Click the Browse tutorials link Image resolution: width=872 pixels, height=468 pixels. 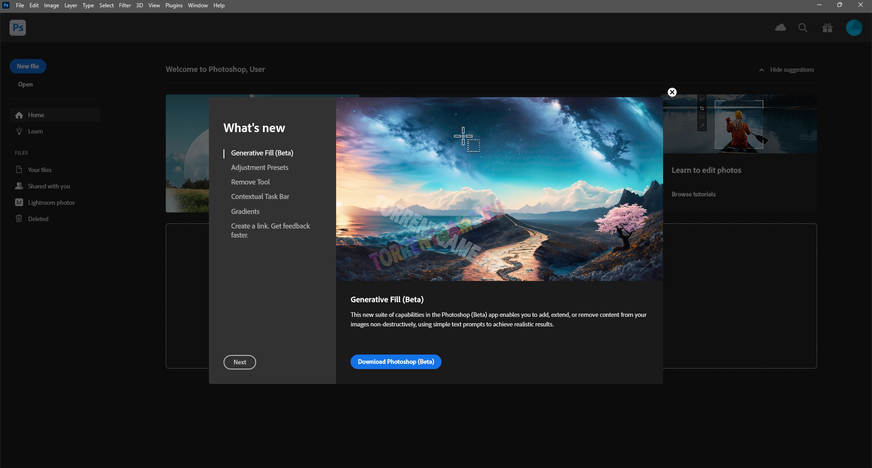(x=693, y=194)
